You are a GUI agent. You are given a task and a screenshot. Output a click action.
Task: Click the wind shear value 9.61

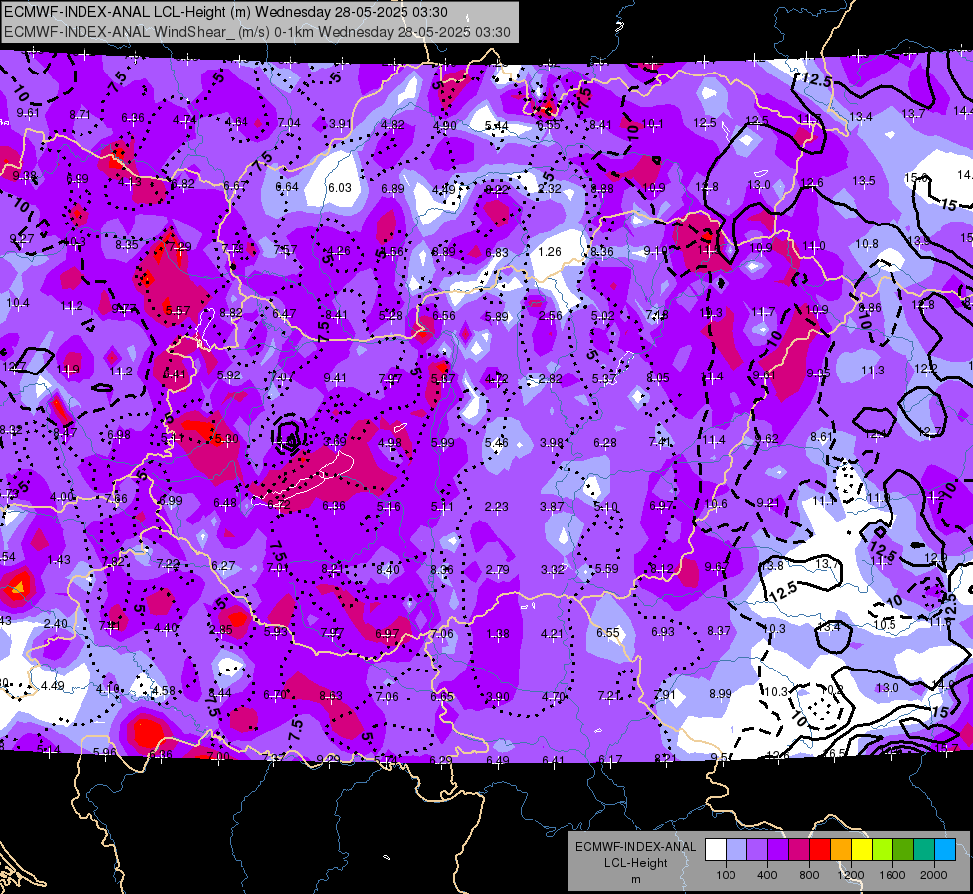pos(27,112)
